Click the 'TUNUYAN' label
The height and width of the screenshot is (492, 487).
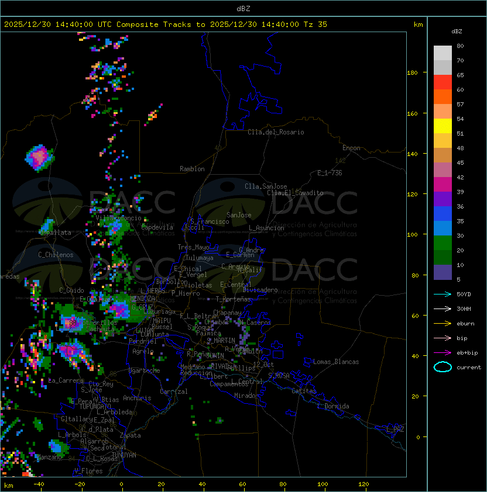point(124,455)
